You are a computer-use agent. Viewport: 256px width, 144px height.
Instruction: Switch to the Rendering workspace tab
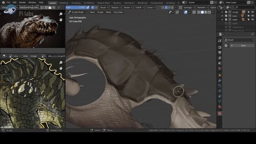click(x=142, y=3)
